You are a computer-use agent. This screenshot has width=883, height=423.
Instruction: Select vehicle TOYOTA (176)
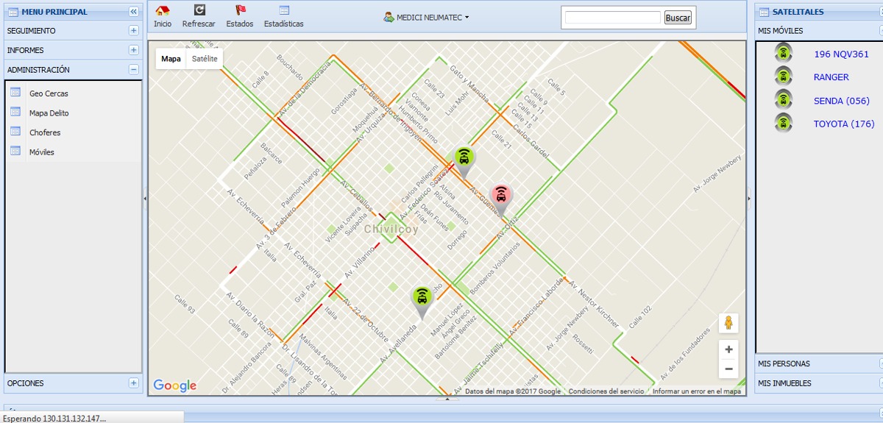[x=843, y=124]
